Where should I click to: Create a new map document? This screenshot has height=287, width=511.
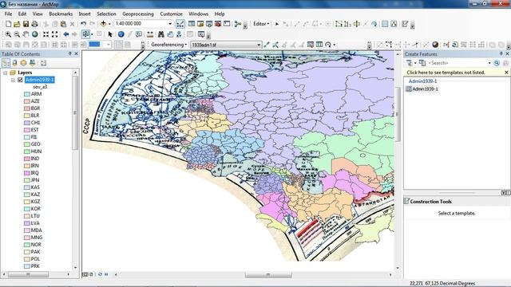click(x=8, y=24)
